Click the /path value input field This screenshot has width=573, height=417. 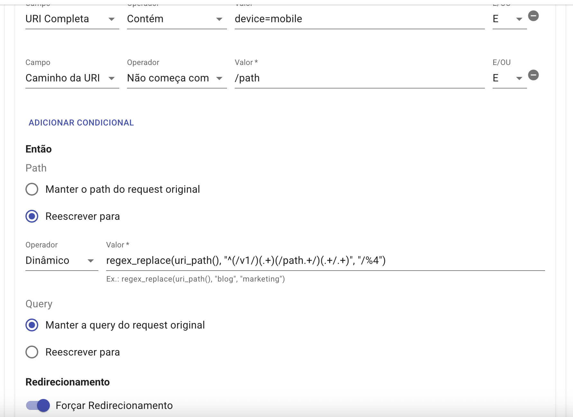359,78
